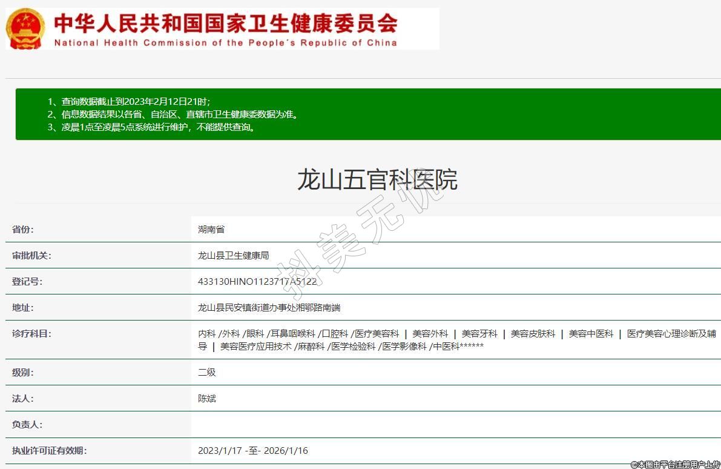This screenshot has width=721, height=469.
Task: Select the license validity date 2023/1/17
Action: 220,451
